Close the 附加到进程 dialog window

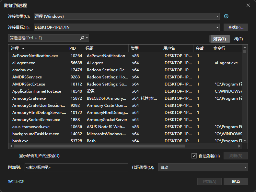pos(248,5)
